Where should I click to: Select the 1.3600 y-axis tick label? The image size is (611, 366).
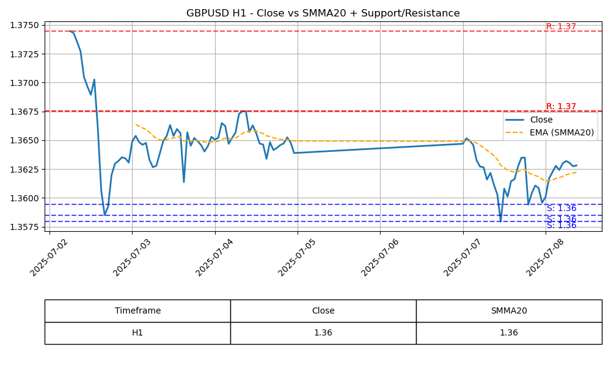[24, 198]
